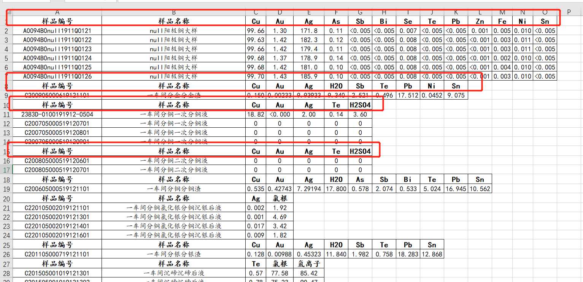Click the H2SO4 header in row 10
Image resolution: width=583 pixels, height=282 pixels.
coord(360,105)
